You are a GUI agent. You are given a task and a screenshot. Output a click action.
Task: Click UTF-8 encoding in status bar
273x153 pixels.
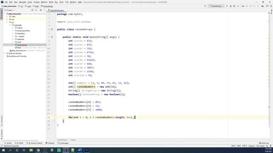pos(244,146)
